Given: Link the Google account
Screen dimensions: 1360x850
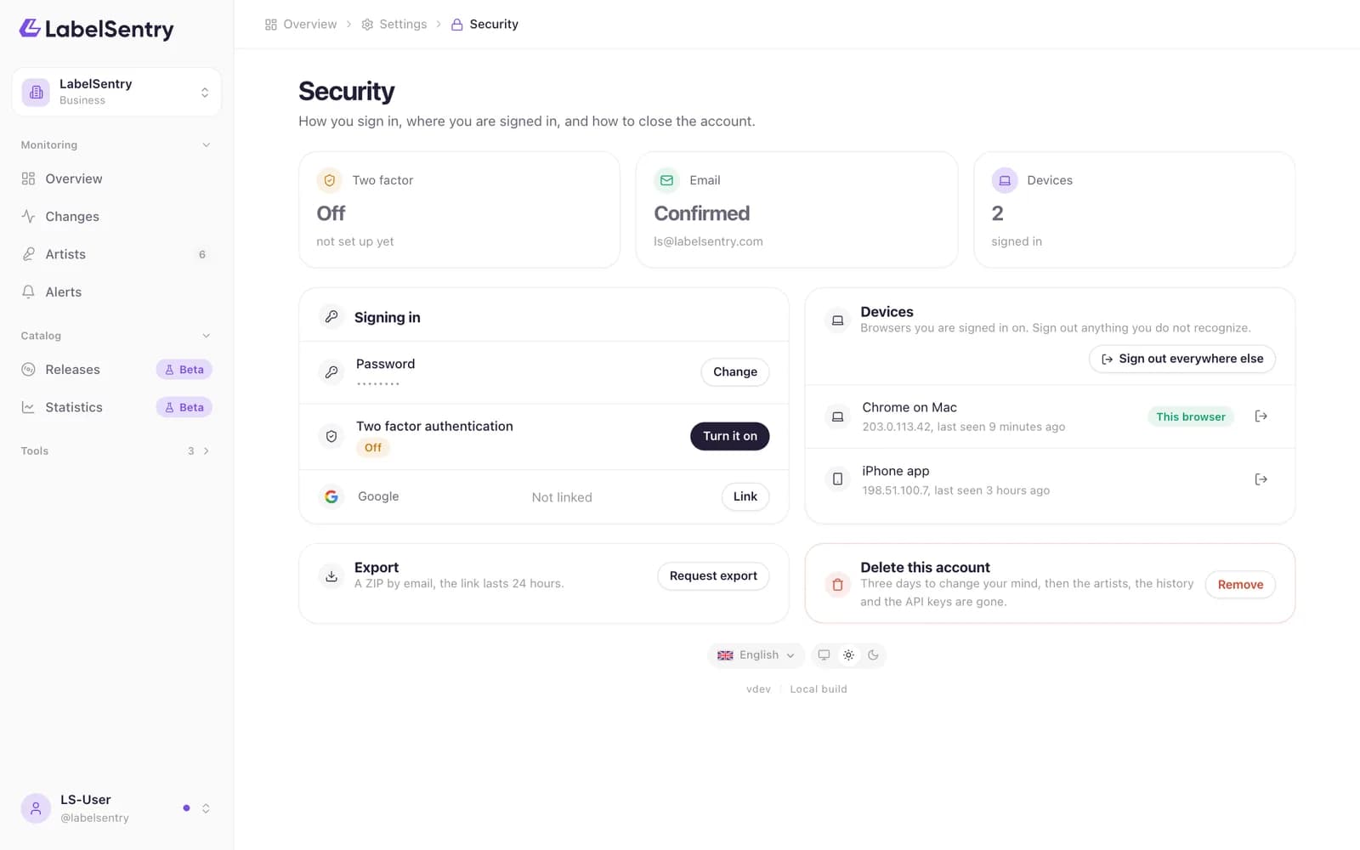Looking at the screenshot, I should [x=745, y=496].
